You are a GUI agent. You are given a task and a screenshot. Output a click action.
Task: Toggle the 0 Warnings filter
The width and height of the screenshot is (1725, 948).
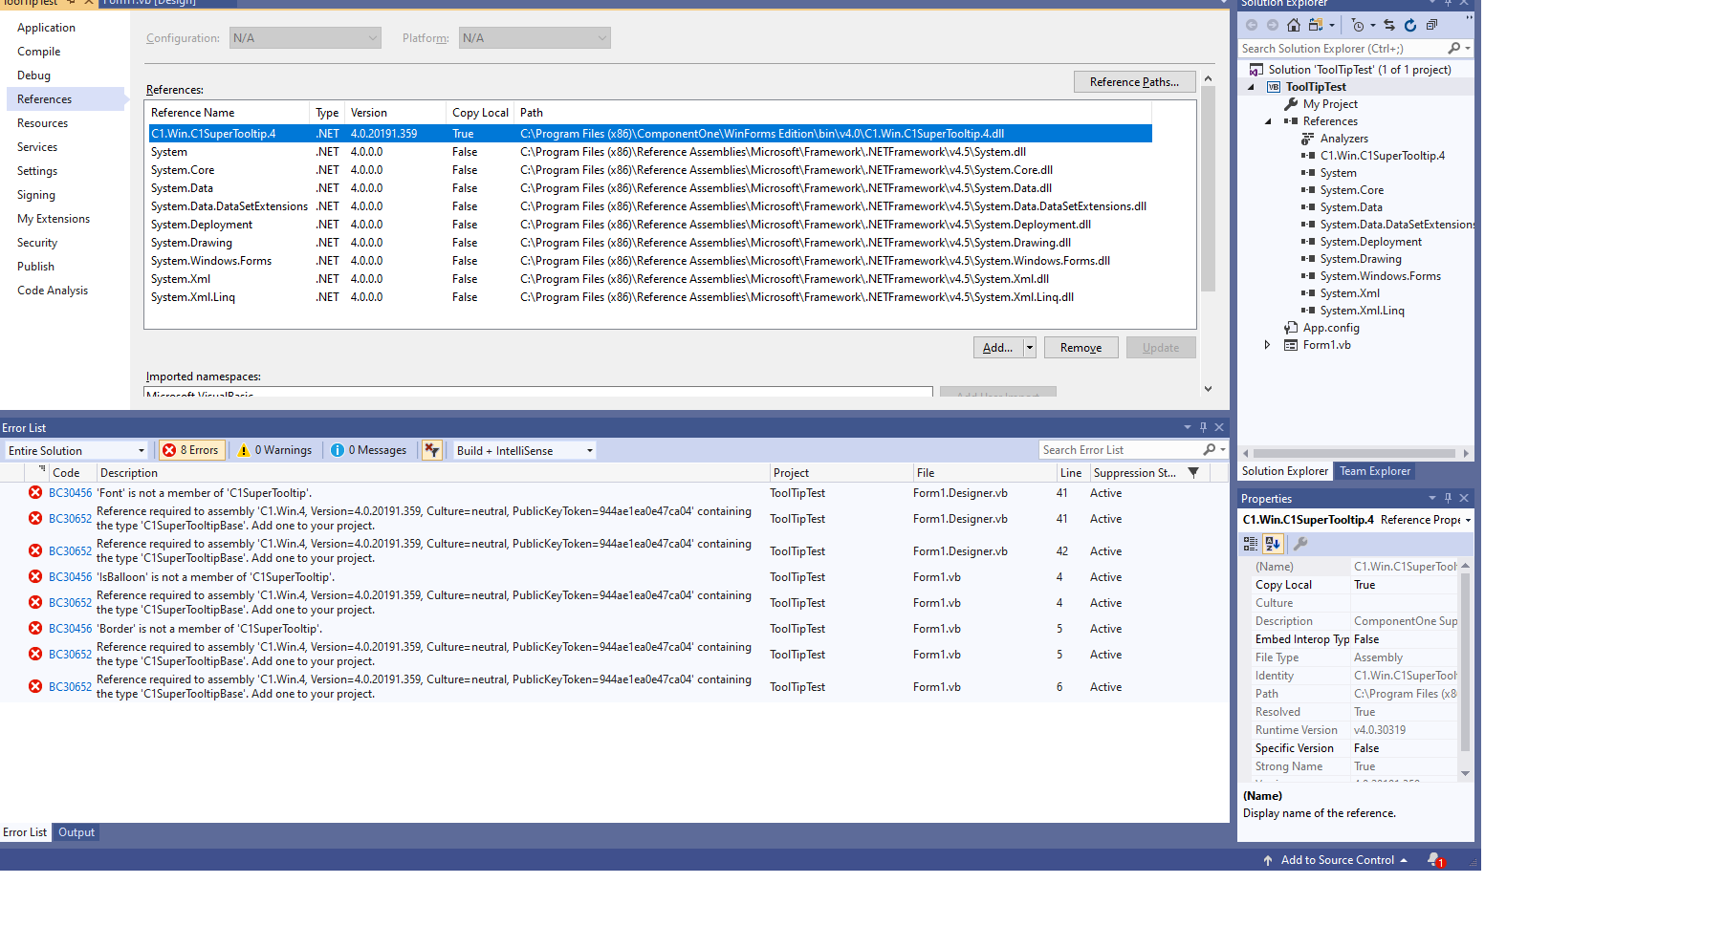pyautogui.click(x=275, y=450)
